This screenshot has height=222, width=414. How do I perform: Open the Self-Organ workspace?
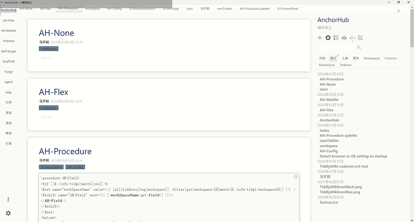(x=8, y=51)
